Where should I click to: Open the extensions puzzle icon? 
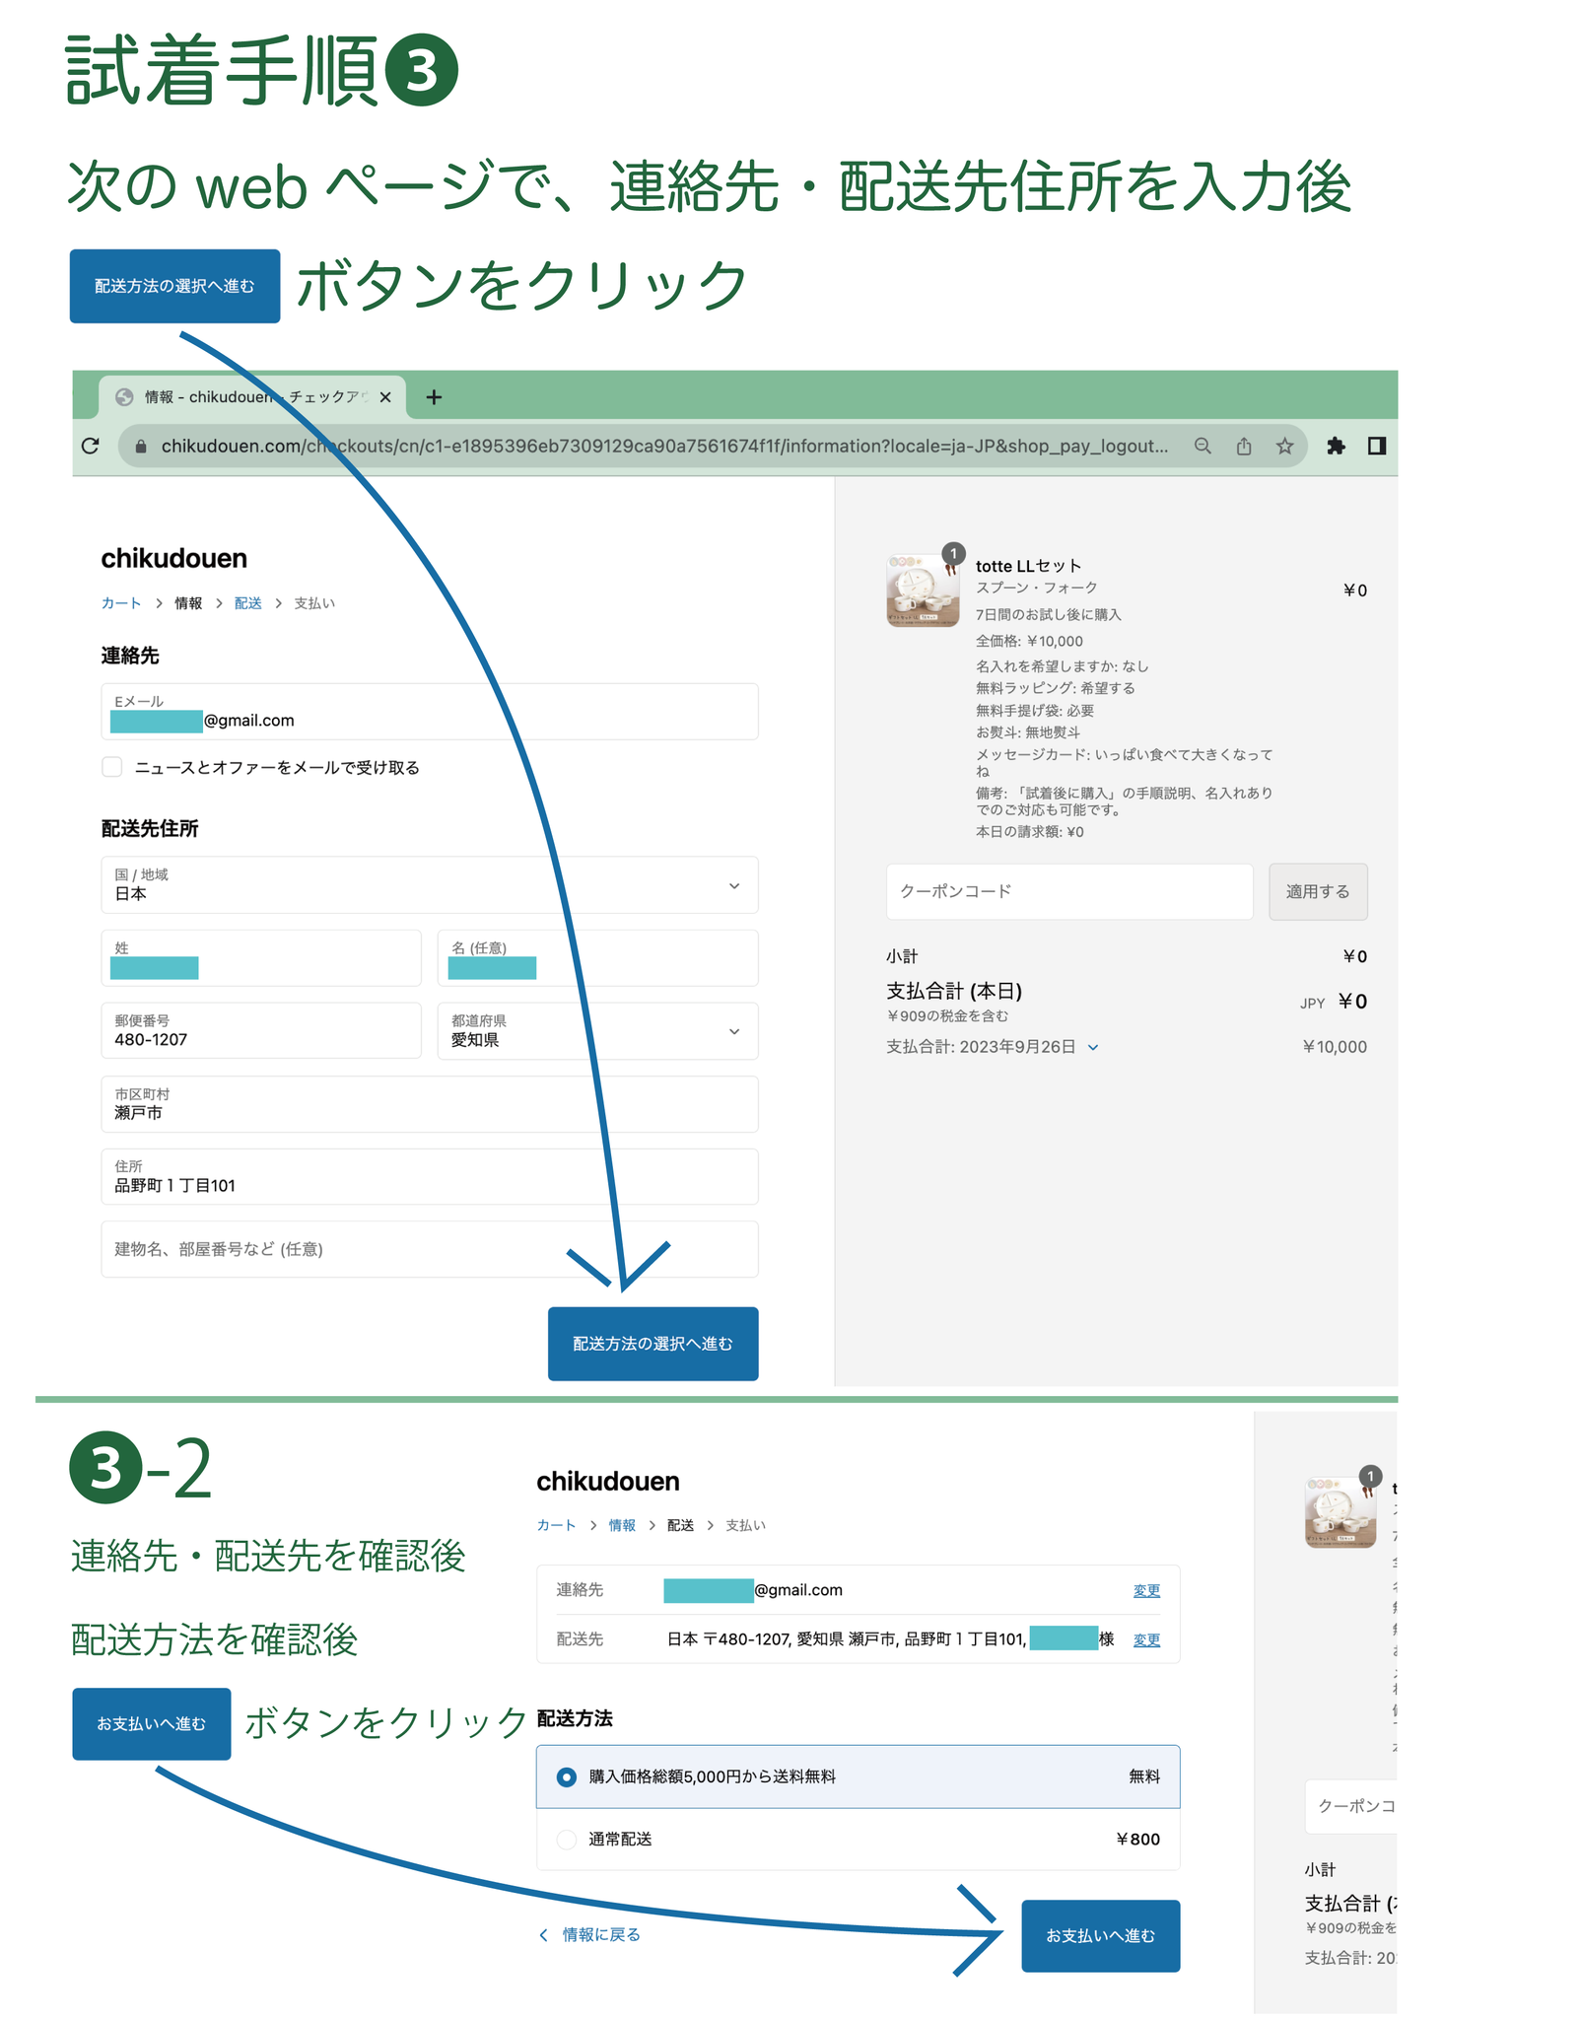(1336, 446)
